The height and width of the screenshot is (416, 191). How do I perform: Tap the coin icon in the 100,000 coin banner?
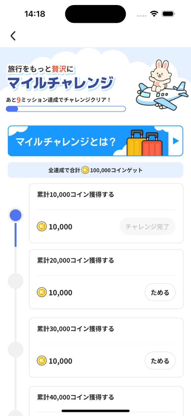click(86, 170)
